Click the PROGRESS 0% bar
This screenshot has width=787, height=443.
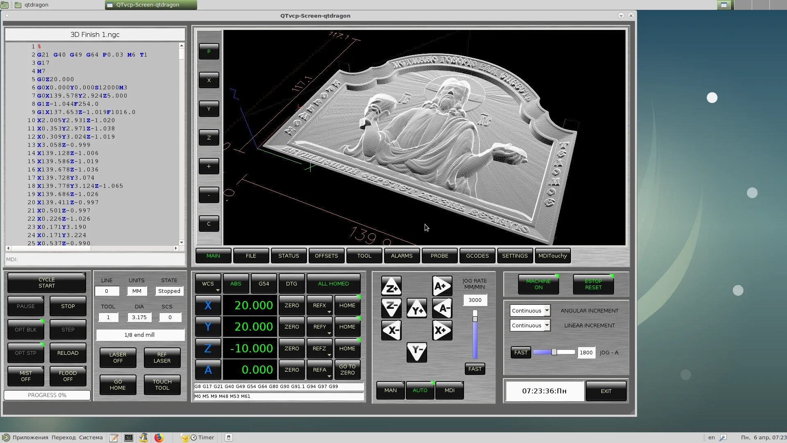[x=47, y=395]
